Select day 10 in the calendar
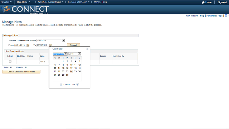Viewport: 229px width, 129px height. pos(71,65)
